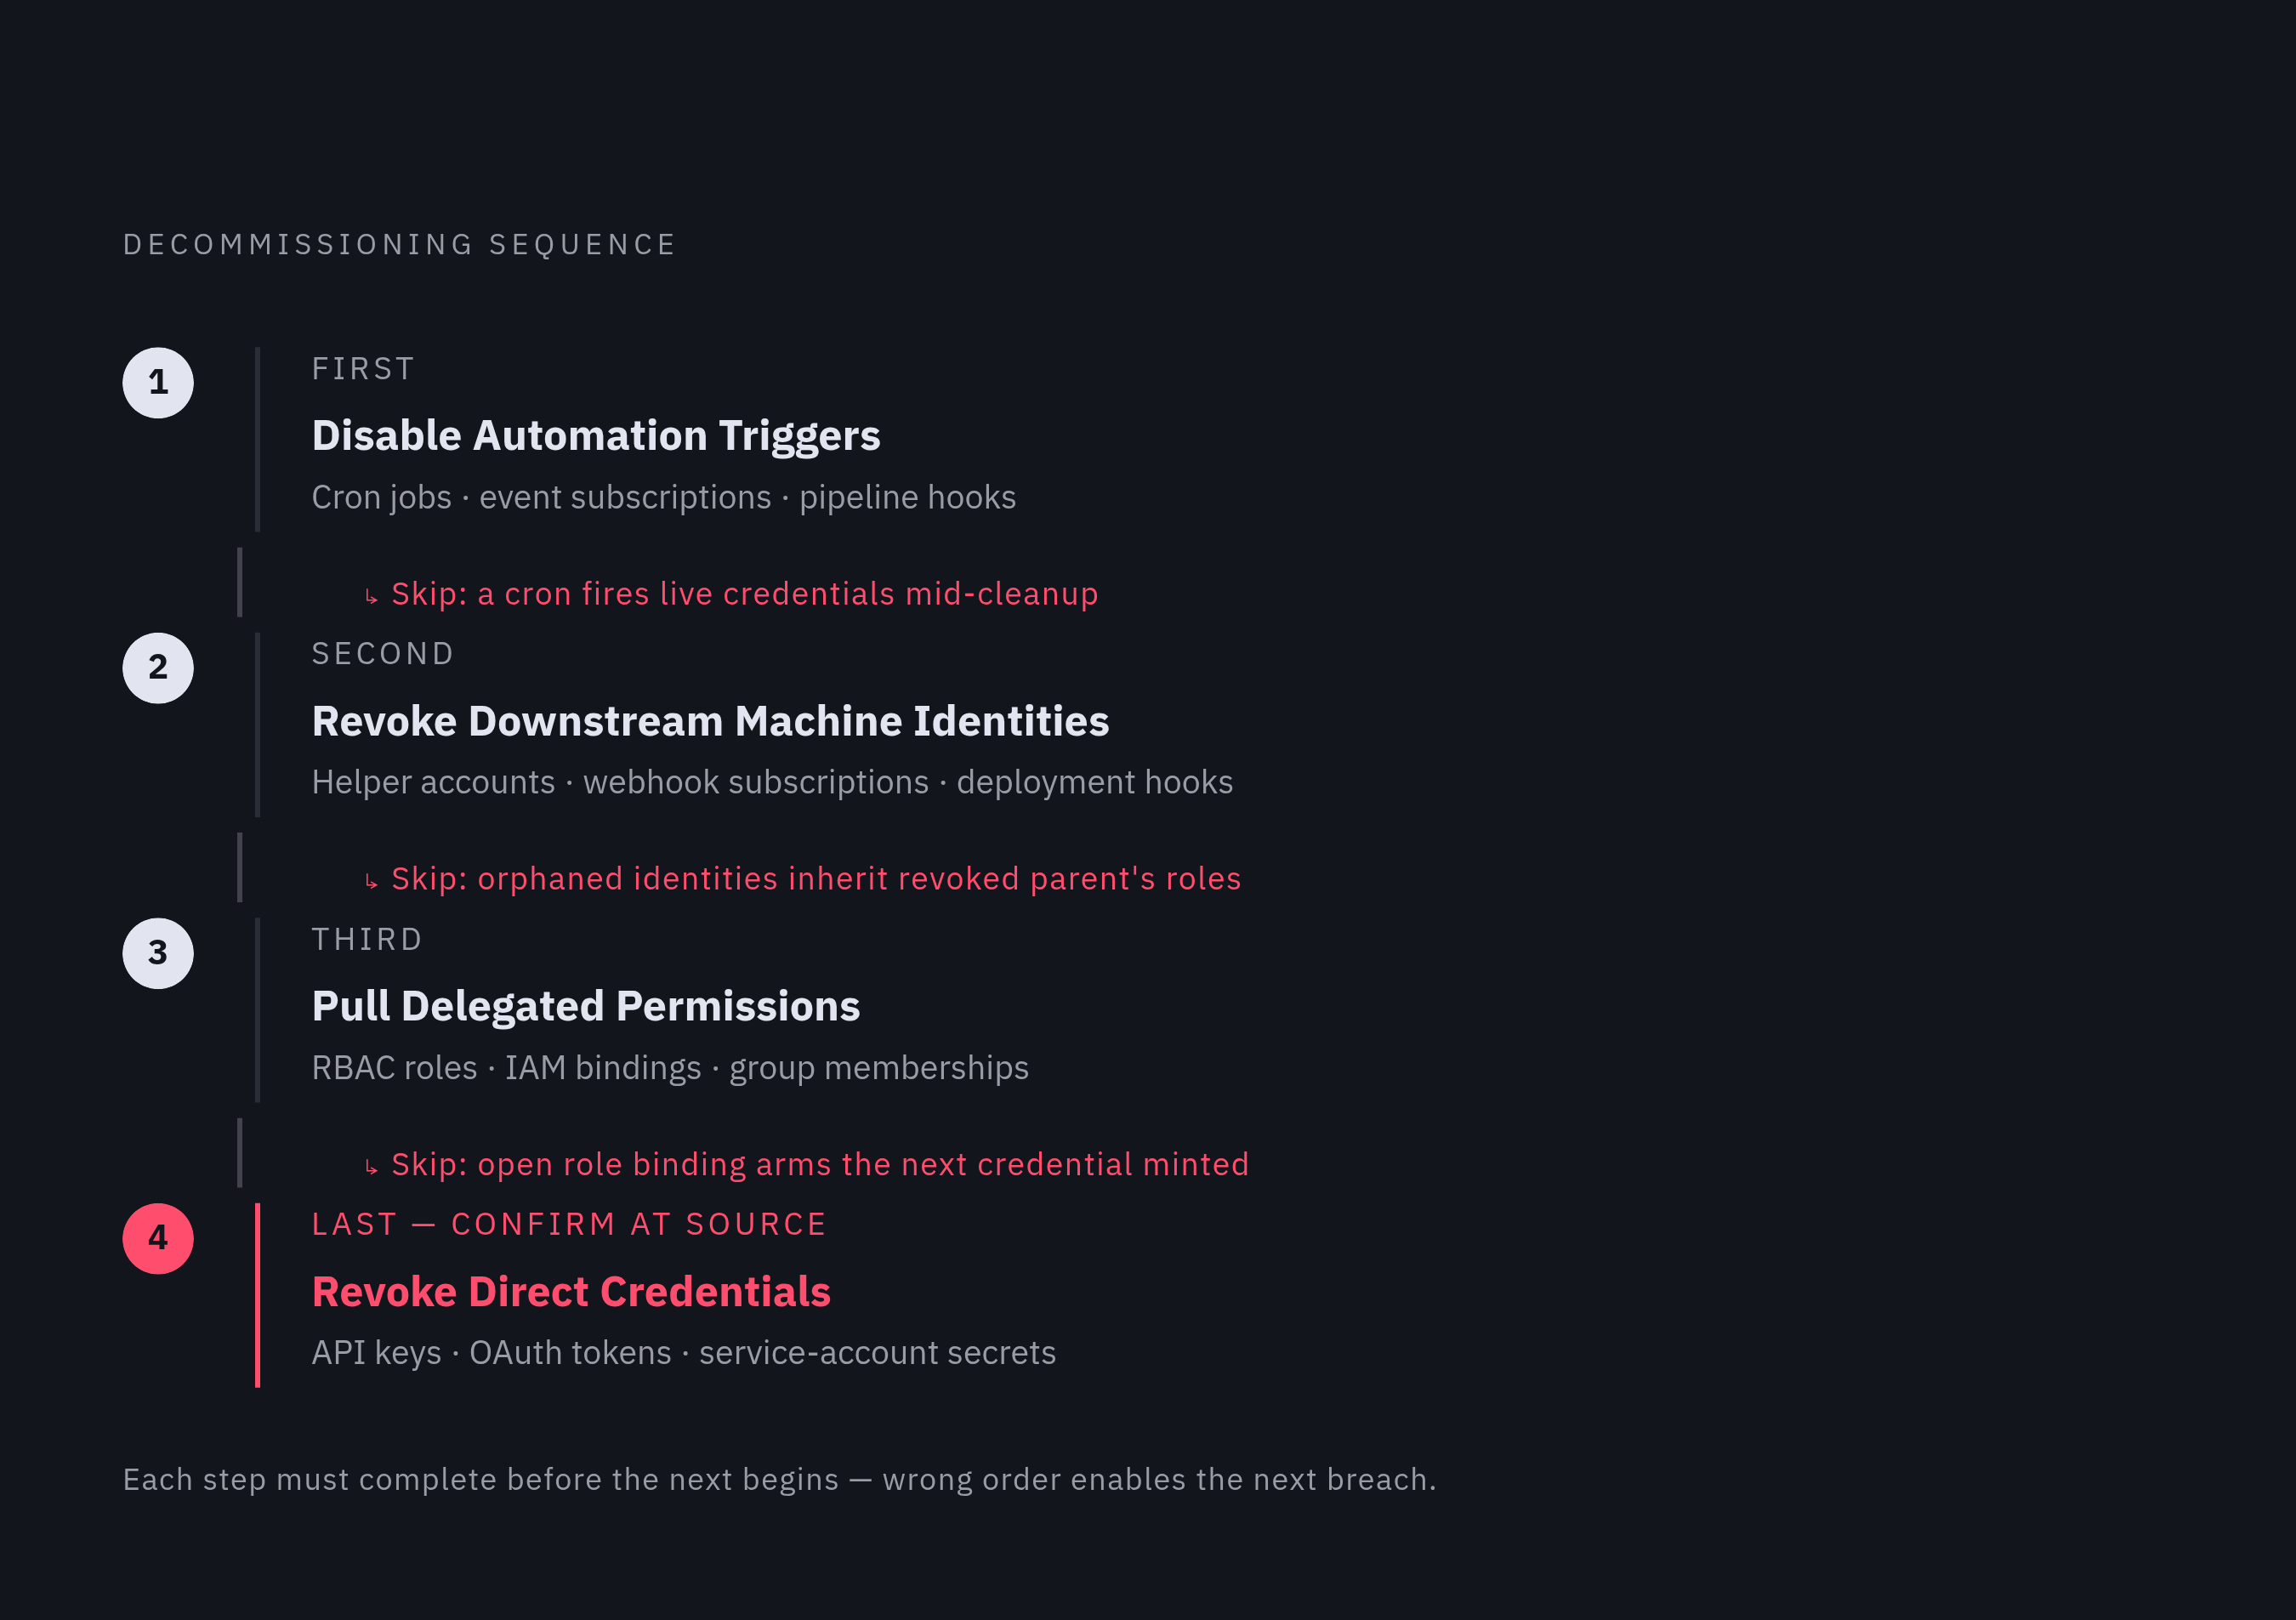Click the arrow before the orphaned identities warning
The image size is (2296, 1620).
tap(371, 882)
